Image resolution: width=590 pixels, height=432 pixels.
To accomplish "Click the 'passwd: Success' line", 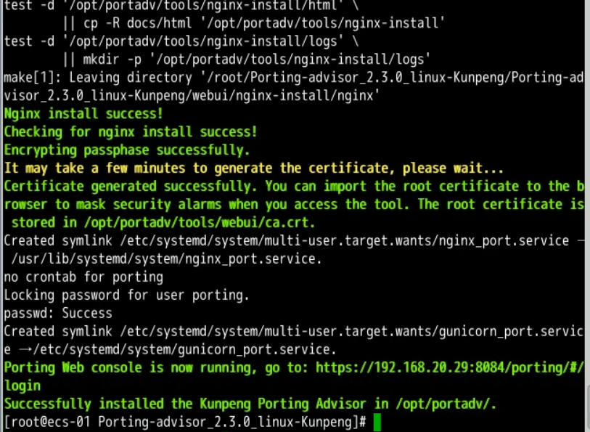I will point(58,313).
